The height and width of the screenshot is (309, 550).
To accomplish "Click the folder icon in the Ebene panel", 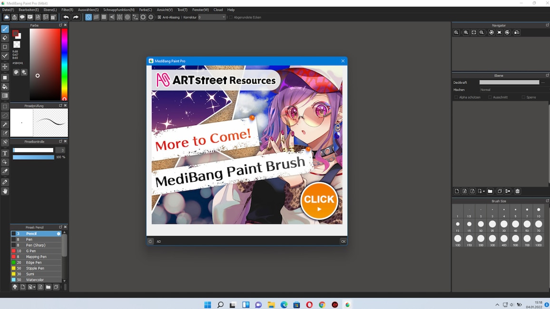I will 490,191.
